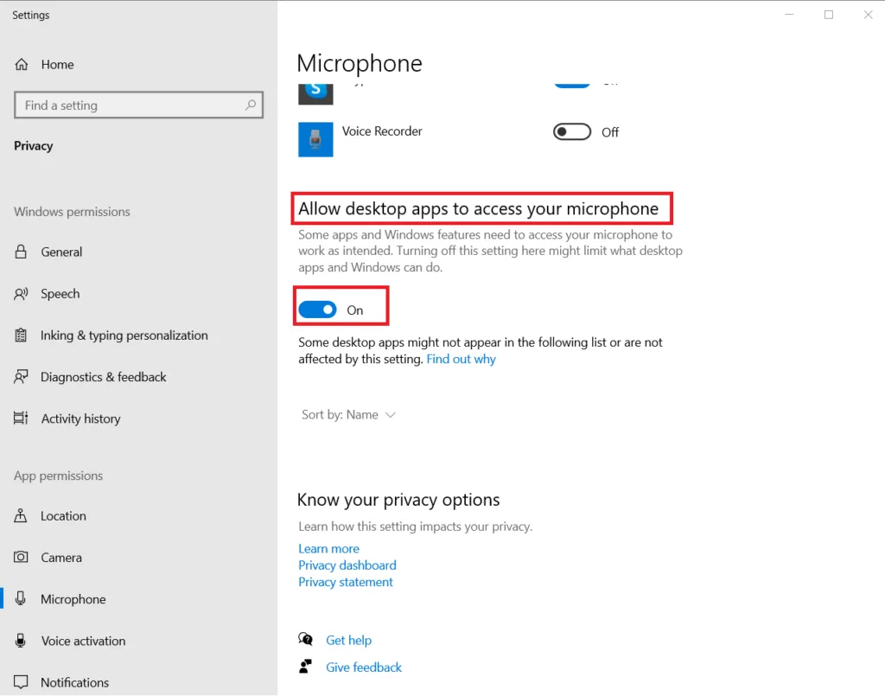
Task: Expand the search magnifier in Find a setting
Action: coord(250,105)
